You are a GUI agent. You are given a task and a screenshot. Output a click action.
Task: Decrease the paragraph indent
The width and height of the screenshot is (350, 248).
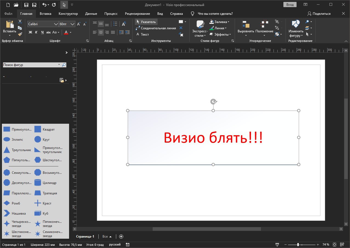pyautogui.click(x=121, y=32)
